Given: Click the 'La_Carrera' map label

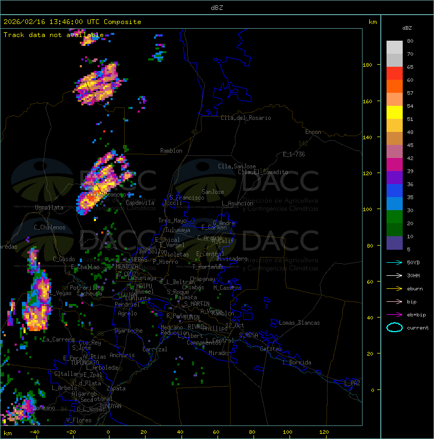Looking at the screenshot, I should click(x=58, y=339).
